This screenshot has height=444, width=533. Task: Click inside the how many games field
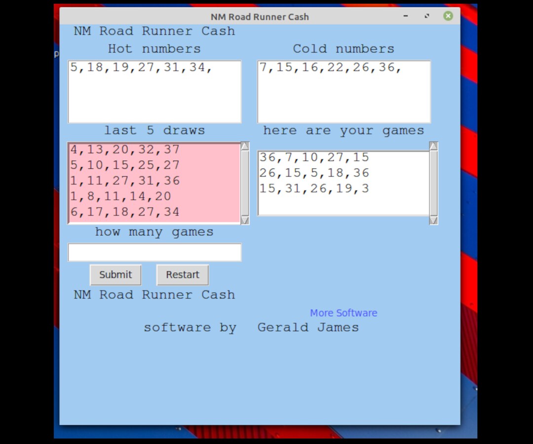(154, 252)
